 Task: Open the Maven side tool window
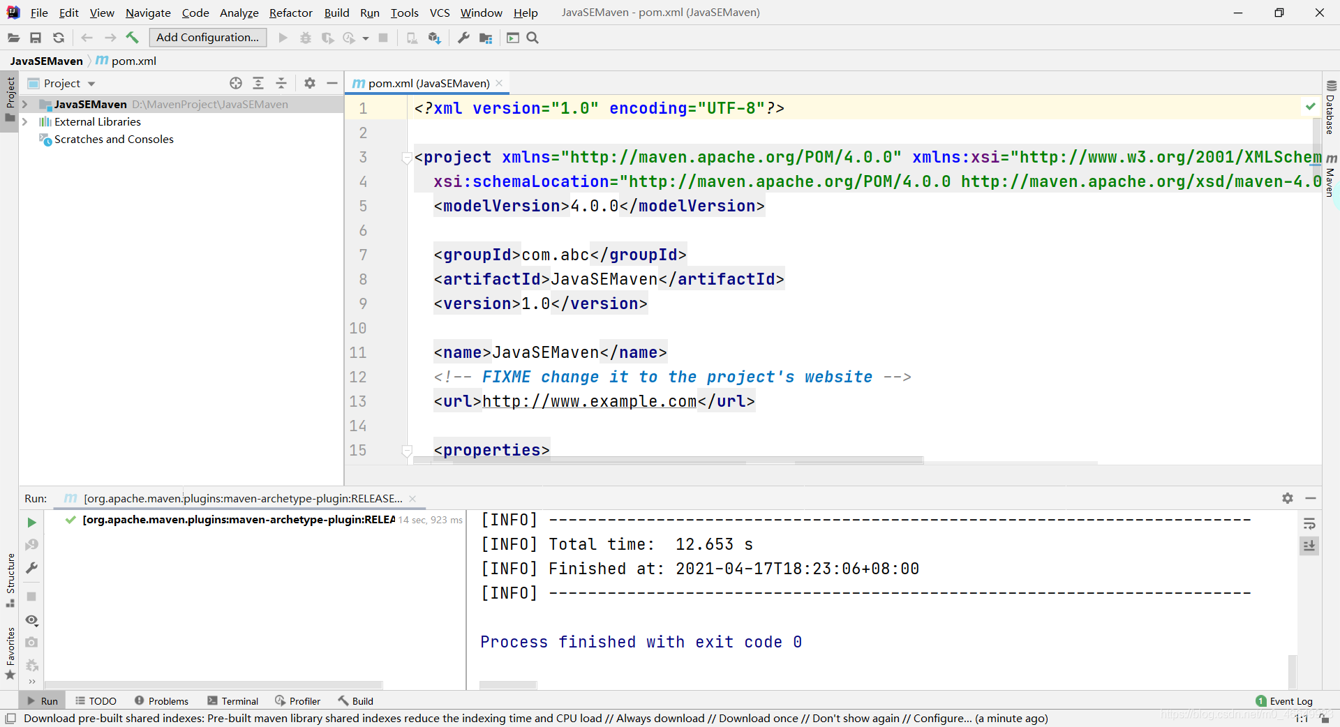[x=1331, y=174]
